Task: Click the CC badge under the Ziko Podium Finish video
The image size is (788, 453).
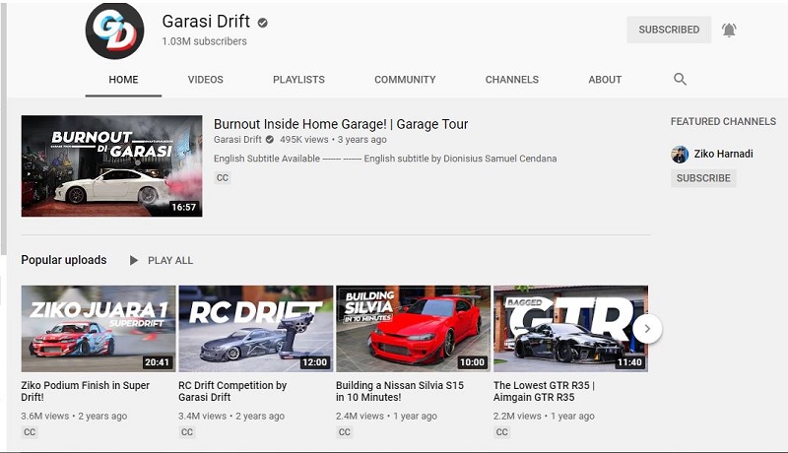Action: (x=30, y=432)
